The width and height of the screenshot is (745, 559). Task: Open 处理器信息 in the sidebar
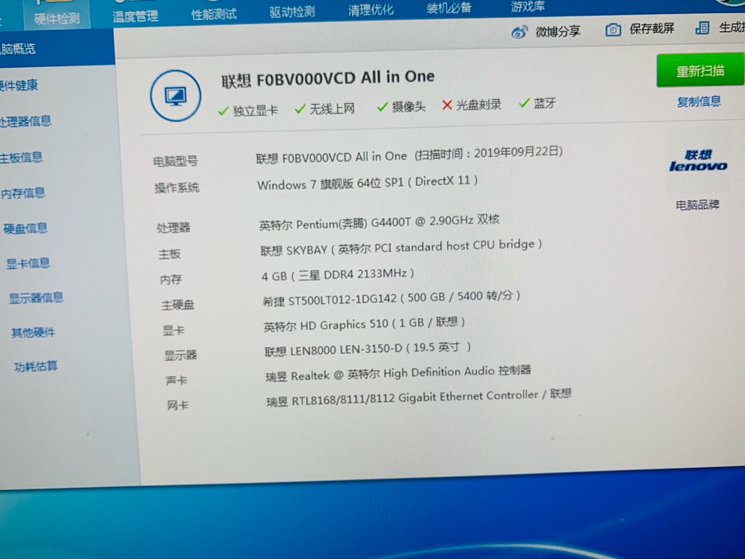[x=26, y=121]
